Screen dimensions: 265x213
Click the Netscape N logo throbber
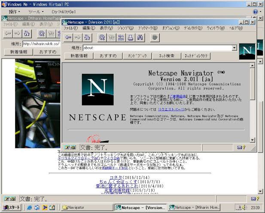[x=247, y=51]
